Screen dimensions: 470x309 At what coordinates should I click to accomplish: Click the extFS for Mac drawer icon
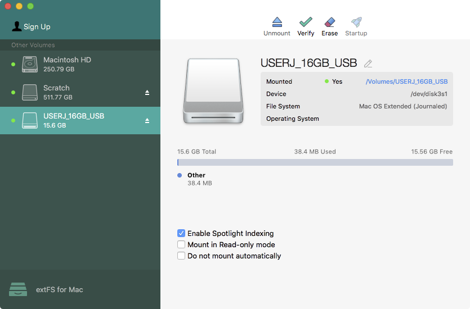[18, 289]
